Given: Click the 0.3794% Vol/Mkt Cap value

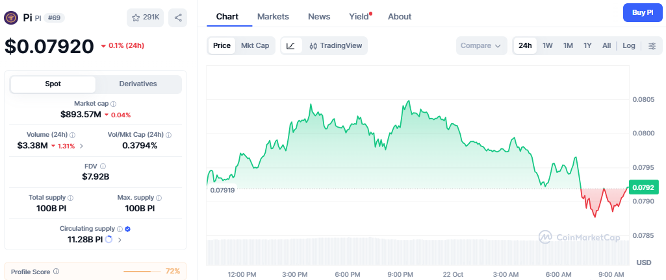Looking at the screenshot, I should (140, 146).
